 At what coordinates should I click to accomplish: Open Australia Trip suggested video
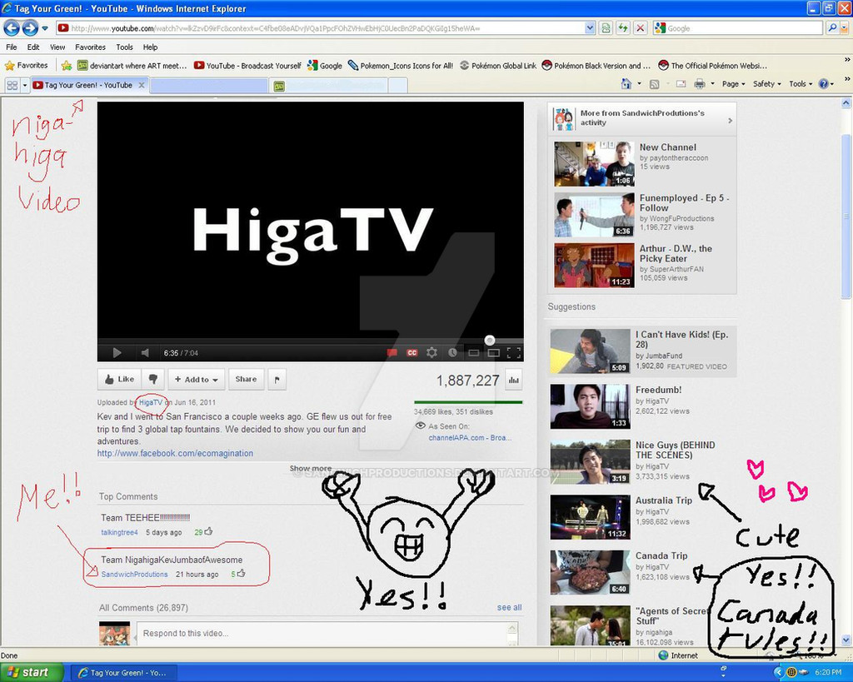click(x=590, y=516)
